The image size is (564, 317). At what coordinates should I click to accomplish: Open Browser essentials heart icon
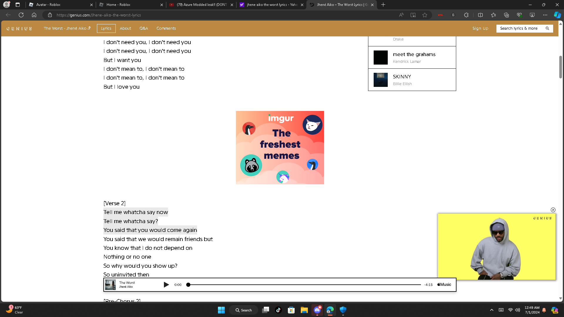pos(519,15)
